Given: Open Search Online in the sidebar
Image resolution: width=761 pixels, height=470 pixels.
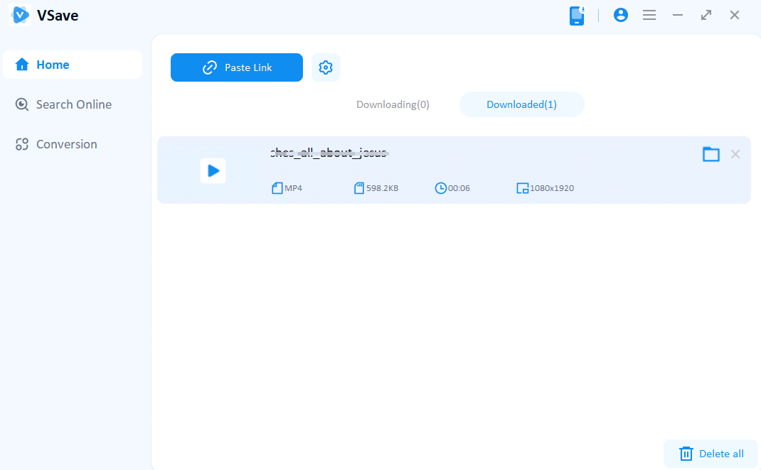Looking at the screenshot, I should (x=72, y=104).
